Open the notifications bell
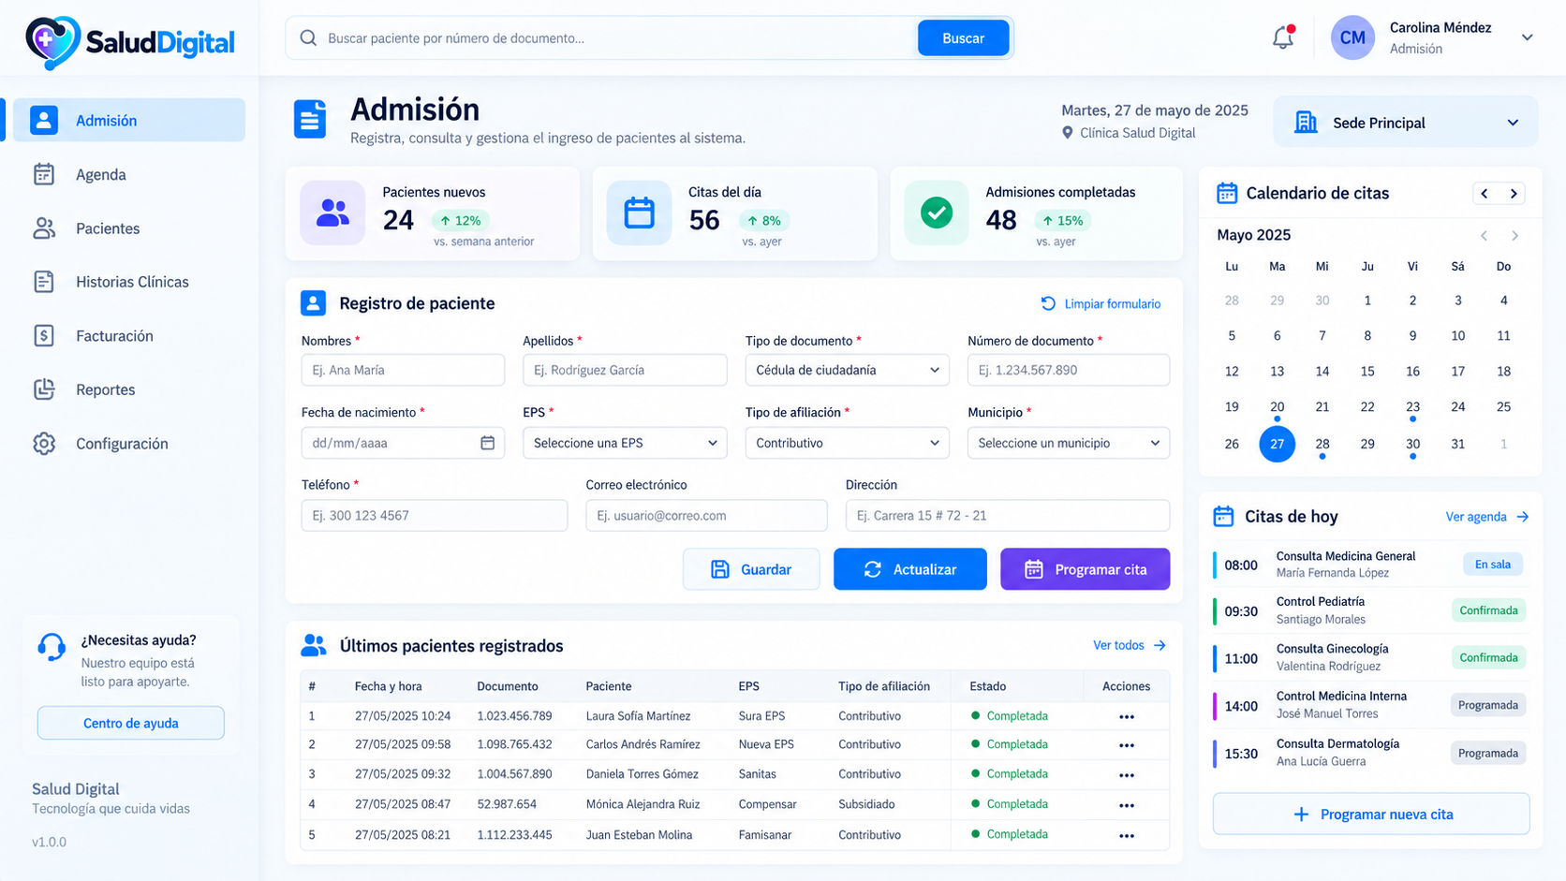 click(x=1282, y=37)
